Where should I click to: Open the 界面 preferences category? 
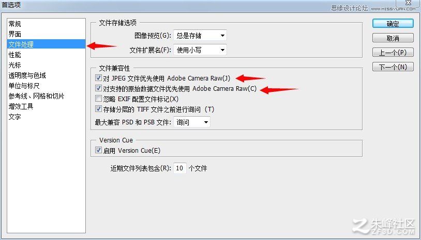tap(15, 34)
